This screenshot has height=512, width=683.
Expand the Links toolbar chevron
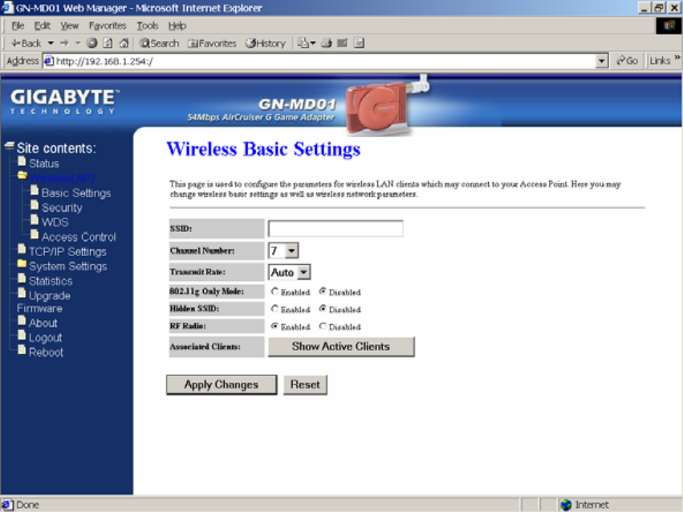(677, 58)
